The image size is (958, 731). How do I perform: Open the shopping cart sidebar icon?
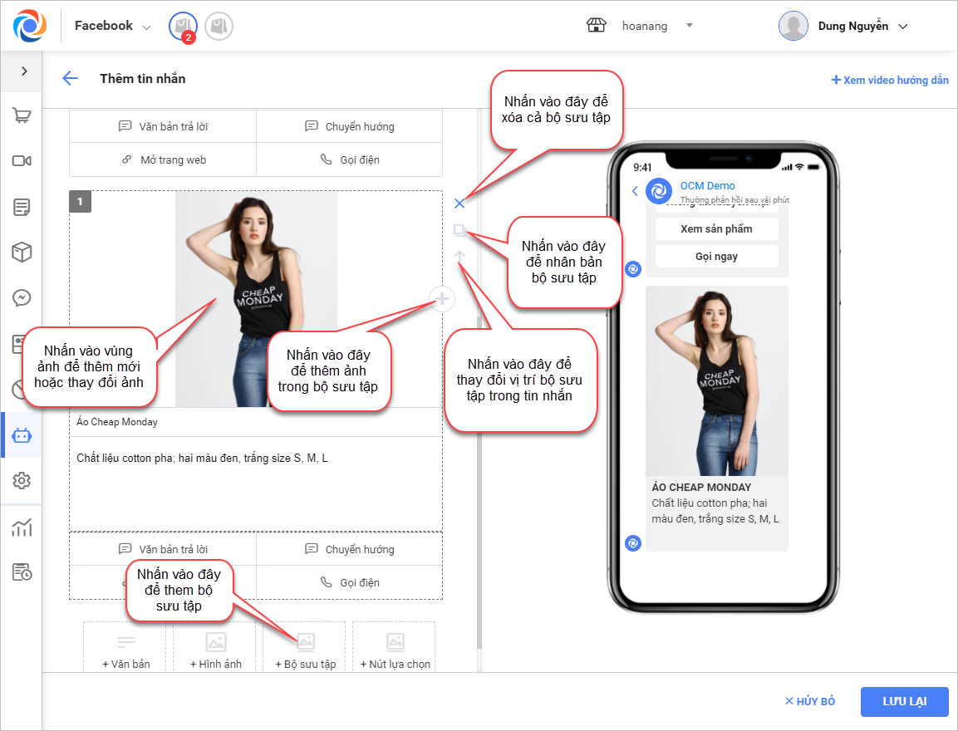click(22, 115)
